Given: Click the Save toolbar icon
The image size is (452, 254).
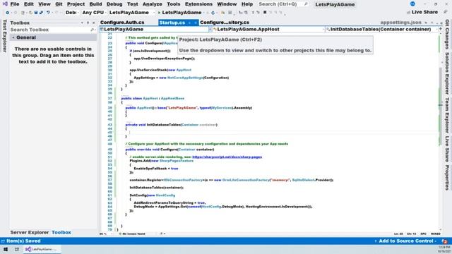Looking at the screenshot, I should pyautogui.click(x=36, y=13).
